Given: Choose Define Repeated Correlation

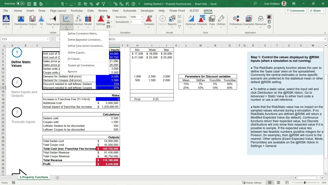Looking at the screenshot, I should coord(85,40).
